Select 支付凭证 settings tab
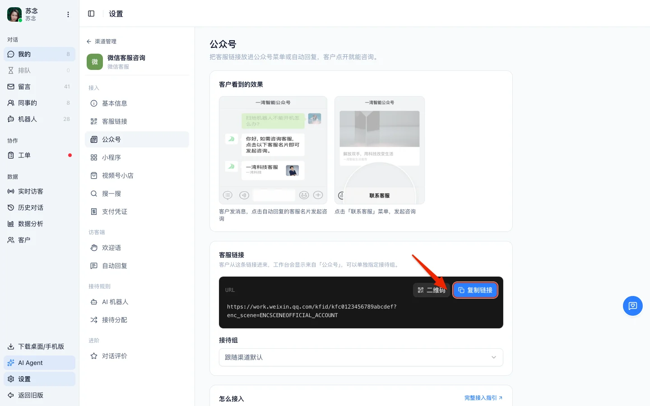The image size is (650, 406). (137, 212)
